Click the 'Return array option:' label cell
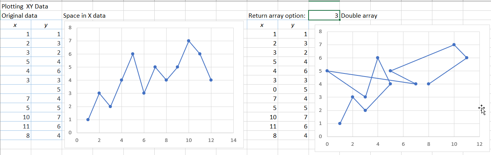Viewport: 491px width, 155px height. click(277, 16)
